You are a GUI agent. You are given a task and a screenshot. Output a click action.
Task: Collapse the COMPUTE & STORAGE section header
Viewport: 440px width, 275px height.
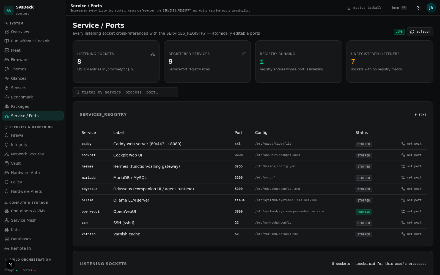tap(26, 203)
